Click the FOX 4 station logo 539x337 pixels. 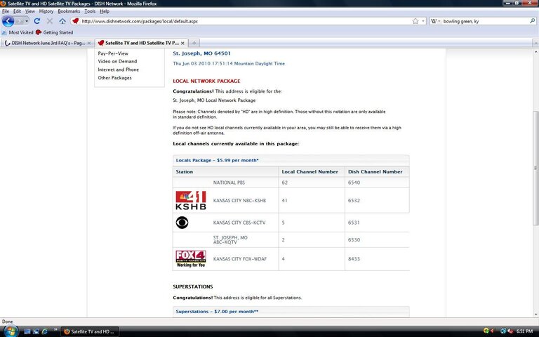tap(191, 258)
